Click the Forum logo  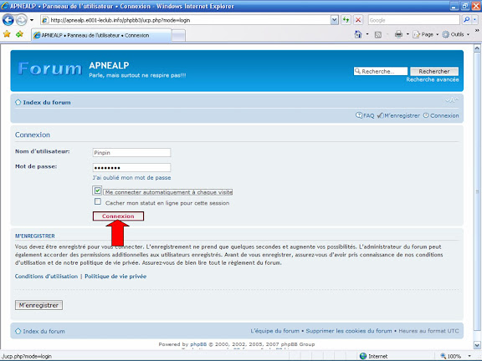50,69
